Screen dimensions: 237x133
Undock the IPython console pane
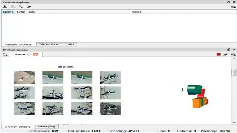[229, 50]
